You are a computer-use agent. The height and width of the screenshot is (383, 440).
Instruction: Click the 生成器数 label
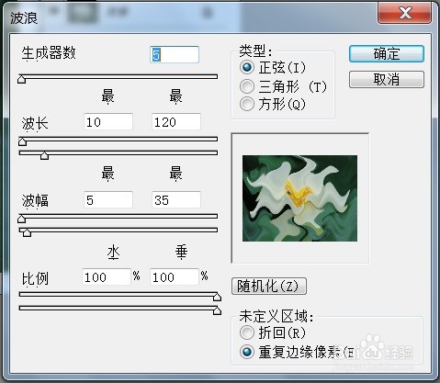click(x=49, y=53)
